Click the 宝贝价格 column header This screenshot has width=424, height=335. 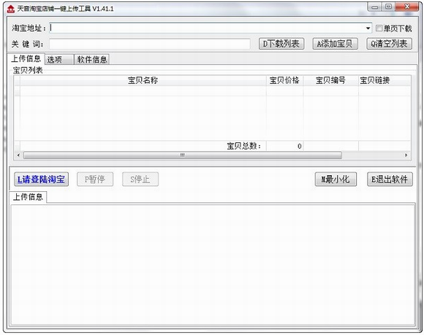click(x=284, y=80)
